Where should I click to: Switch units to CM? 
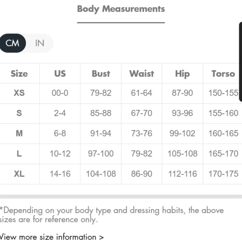click(12, 43)
